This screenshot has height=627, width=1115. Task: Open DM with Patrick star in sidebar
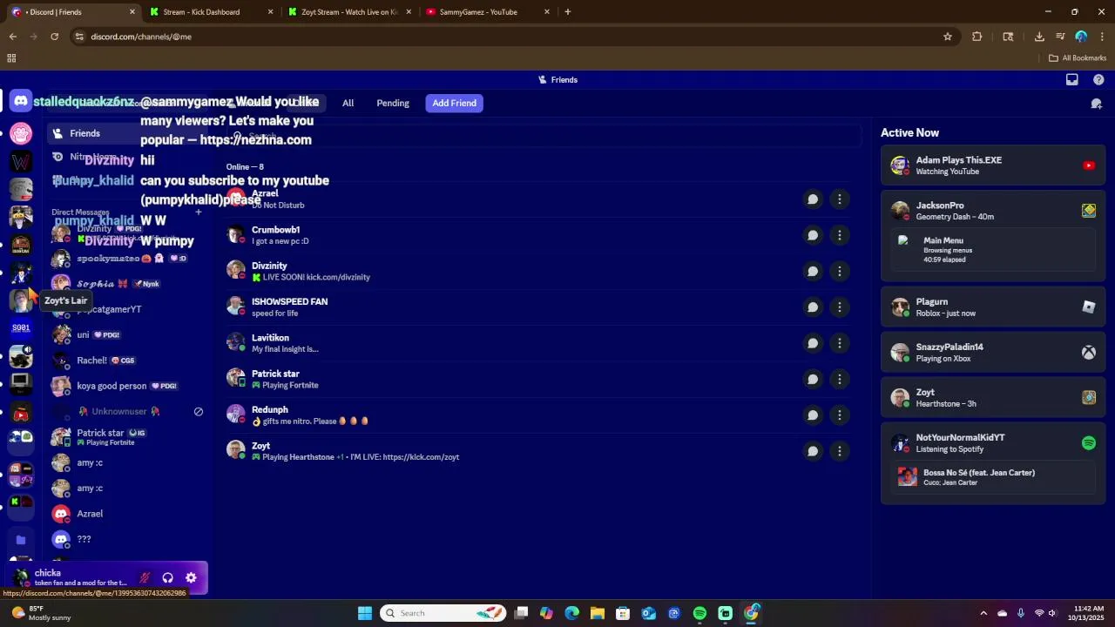coord(127,437)
